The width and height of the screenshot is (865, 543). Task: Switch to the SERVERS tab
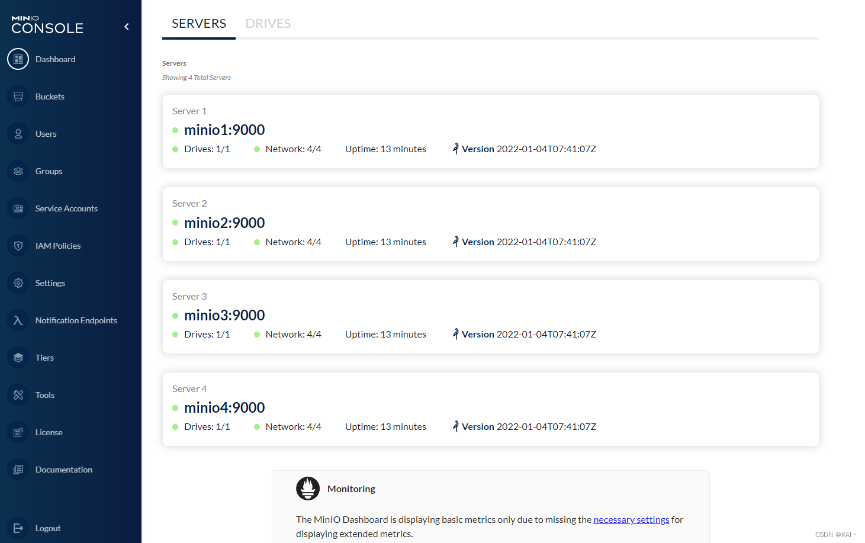tap(199, 24)
